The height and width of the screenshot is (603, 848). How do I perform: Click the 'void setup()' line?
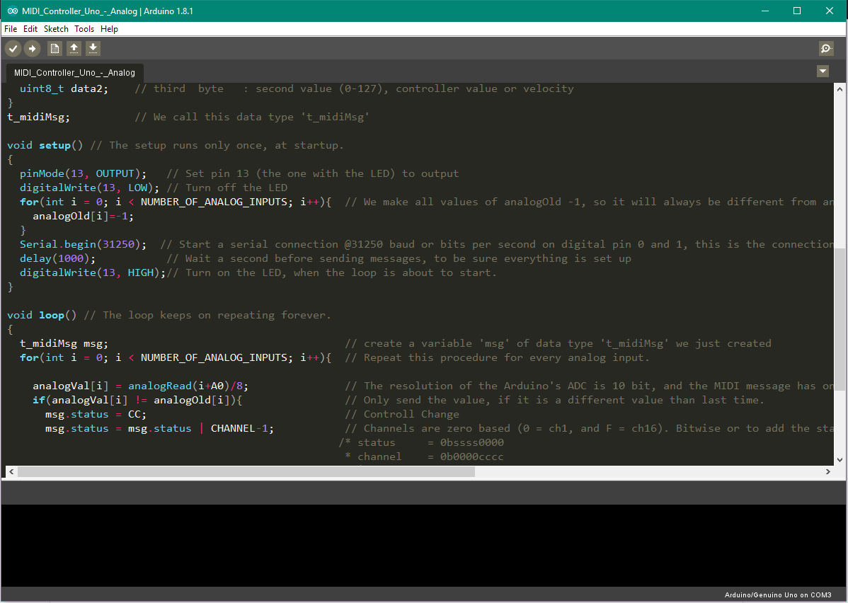point(176,145)
